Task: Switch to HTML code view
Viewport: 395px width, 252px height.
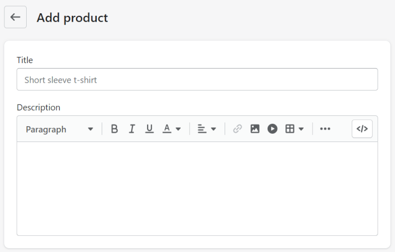Action: (362, 129)
